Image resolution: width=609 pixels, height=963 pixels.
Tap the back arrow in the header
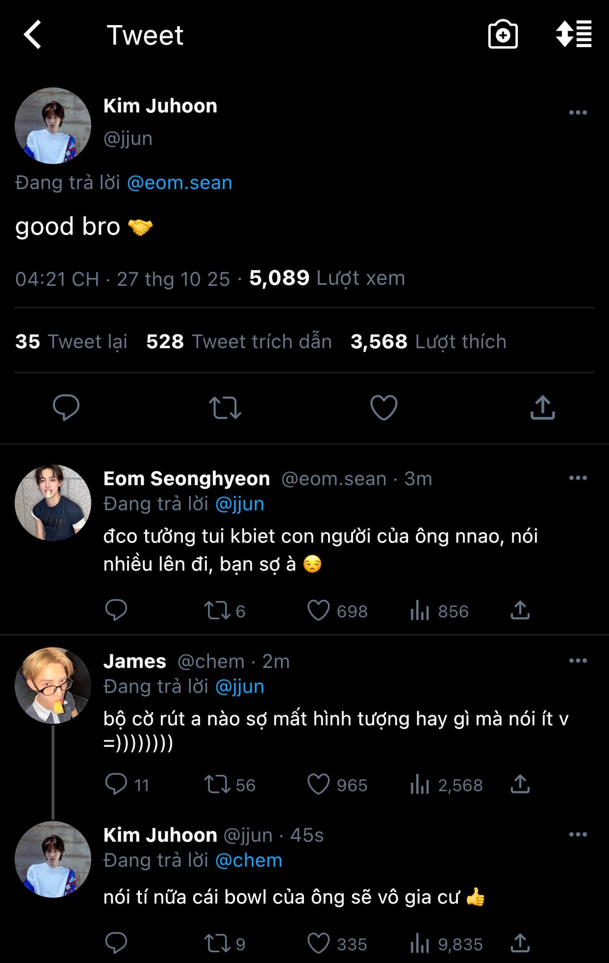click(x=33, y=35)
